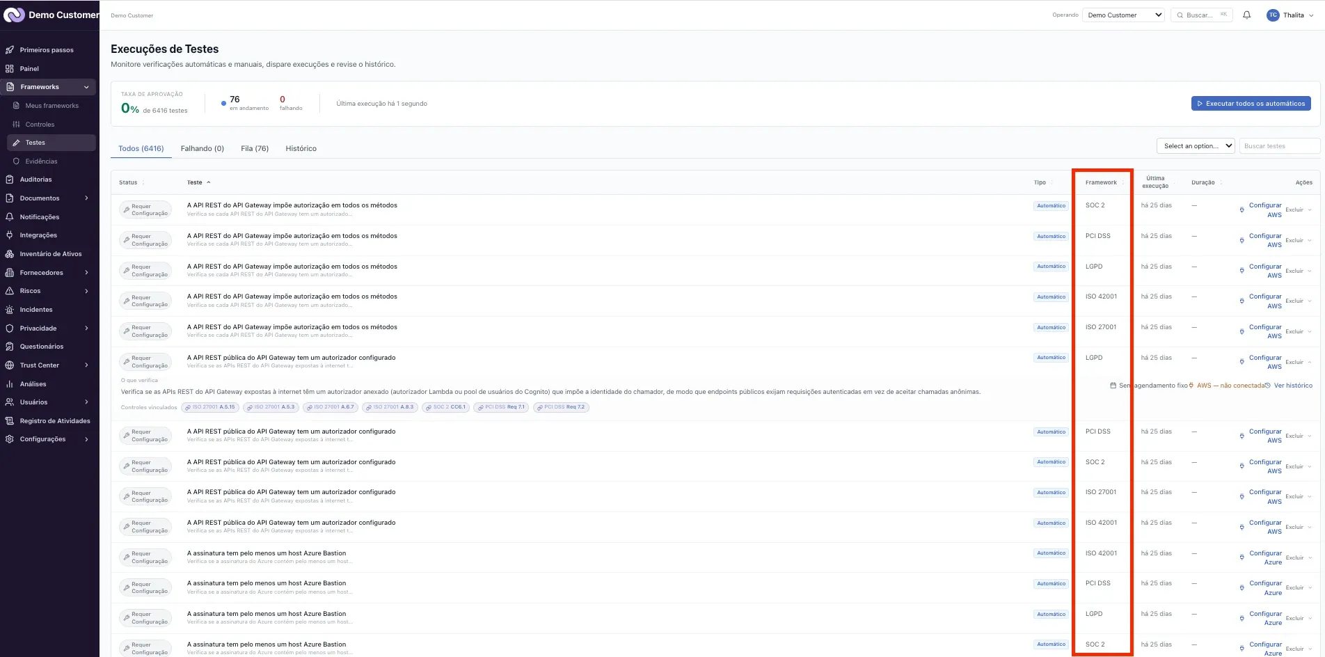Go to the Painel dashboard icon

click(x=10, y=69)
